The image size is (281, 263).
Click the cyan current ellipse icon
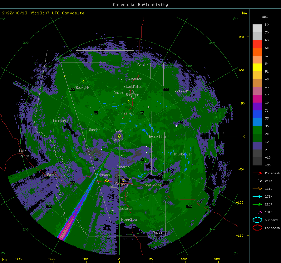coord(257,220)
